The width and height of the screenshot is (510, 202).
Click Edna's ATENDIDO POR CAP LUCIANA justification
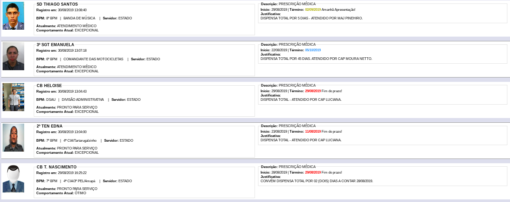pyautogui.click(x=301, y=140)
